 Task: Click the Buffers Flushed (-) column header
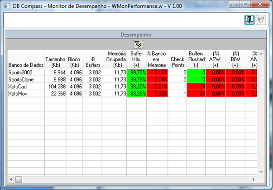(x=196, y=59)
